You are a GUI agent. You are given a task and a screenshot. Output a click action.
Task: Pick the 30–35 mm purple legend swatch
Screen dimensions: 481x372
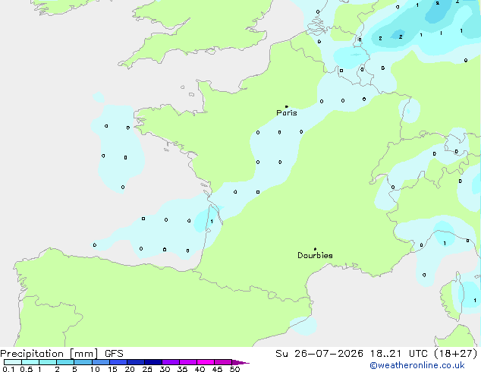(x=171, y=362)
